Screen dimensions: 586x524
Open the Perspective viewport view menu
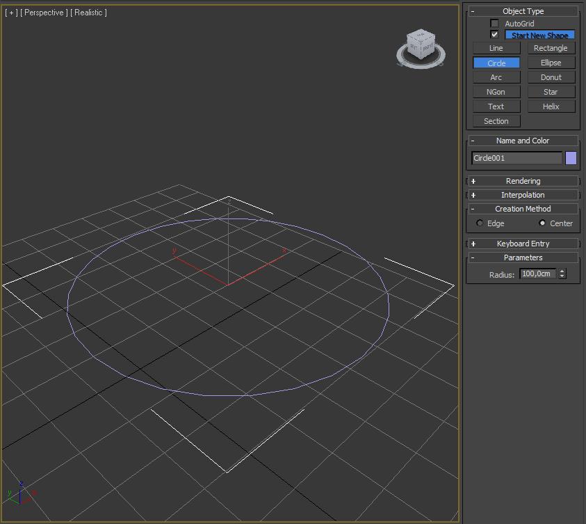[x=44, y=13]
